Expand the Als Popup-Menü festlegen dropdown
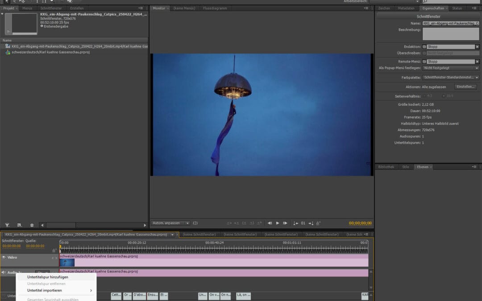 (x=451, y=68)
